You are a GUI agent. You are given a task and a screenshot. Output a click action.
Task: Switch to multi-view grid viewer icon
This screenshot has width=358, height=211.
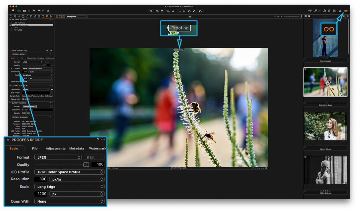point(57,17)
